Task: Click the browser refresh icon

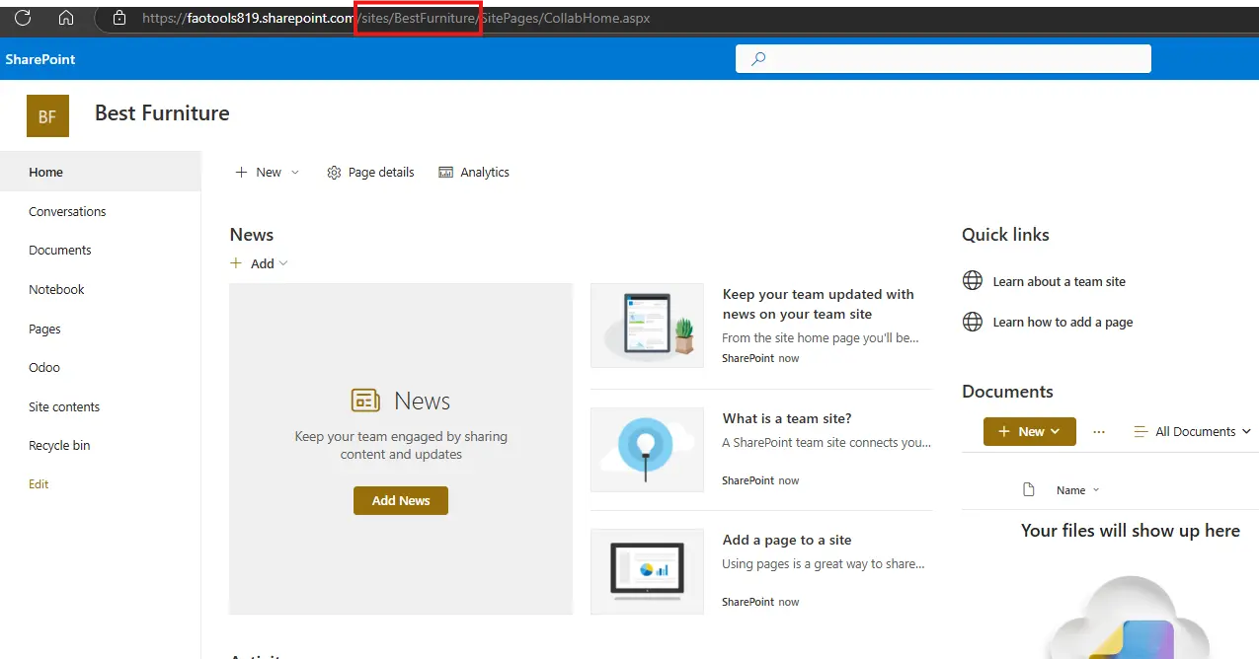Action: pos(23,18)
